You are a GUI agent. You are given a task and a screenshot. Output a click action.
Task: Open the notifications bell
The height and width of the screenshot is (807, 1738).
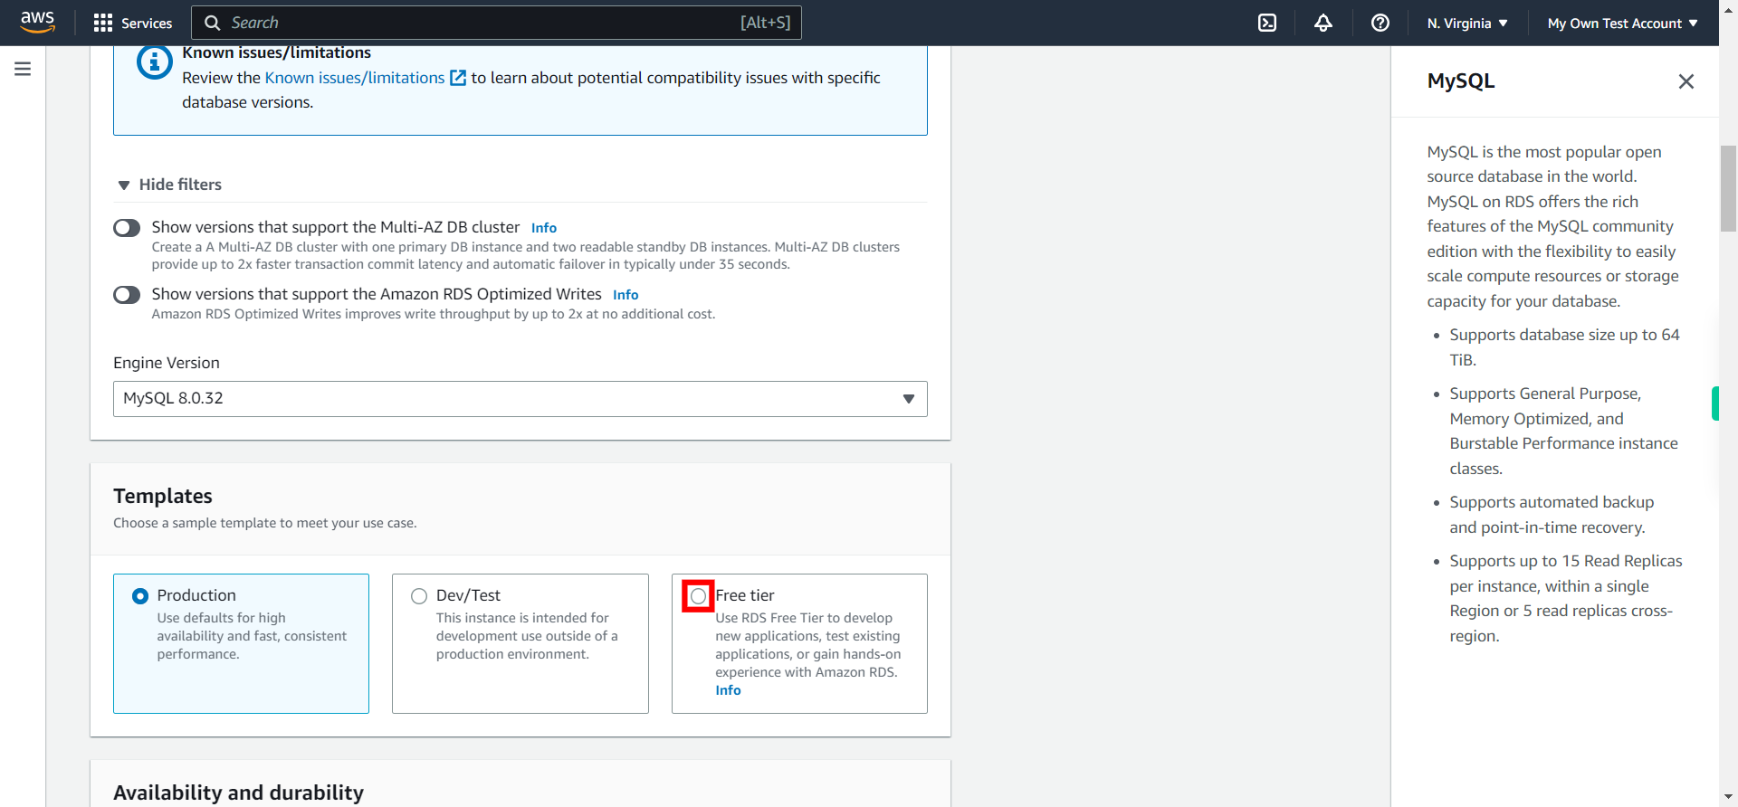coord(1323,23)
